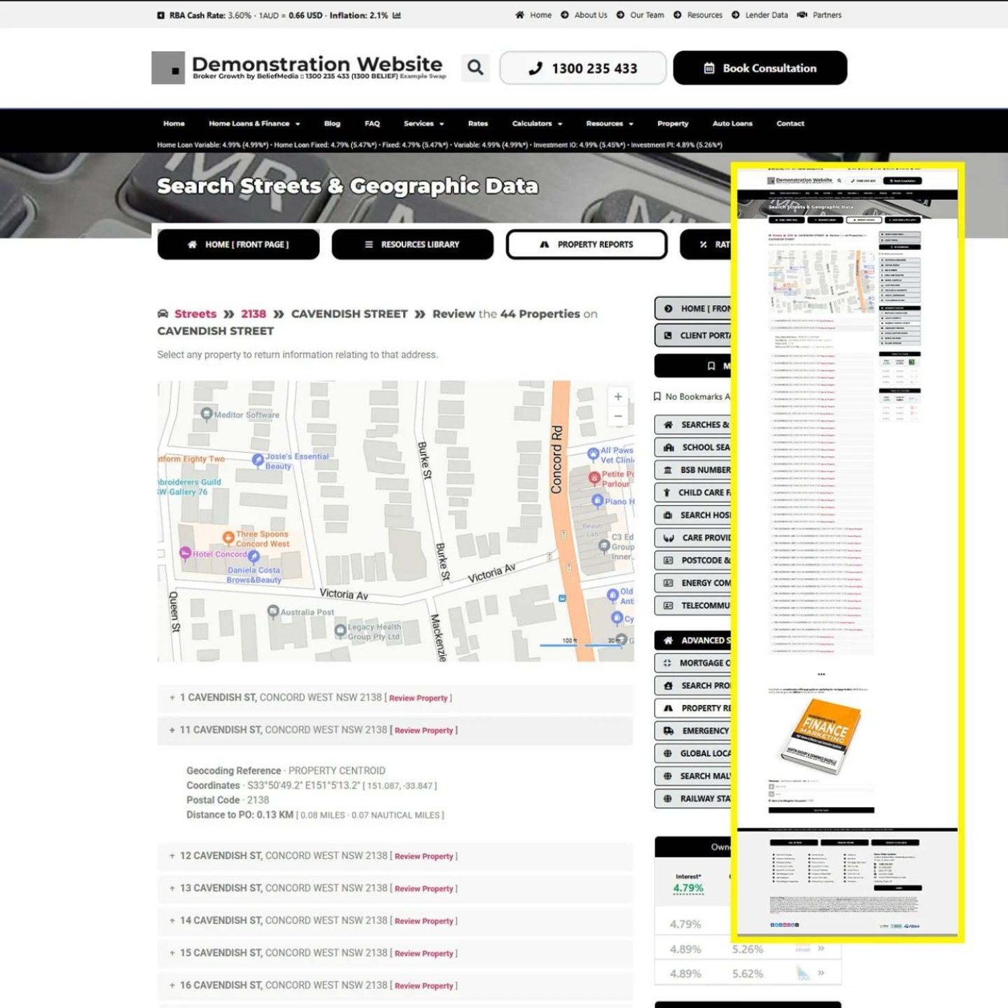Image resolution: width=1008 pixels, height=1008 pixels.
Task: Expand the 1 Cavendish St entry
Action: click(x=173, y=698)
